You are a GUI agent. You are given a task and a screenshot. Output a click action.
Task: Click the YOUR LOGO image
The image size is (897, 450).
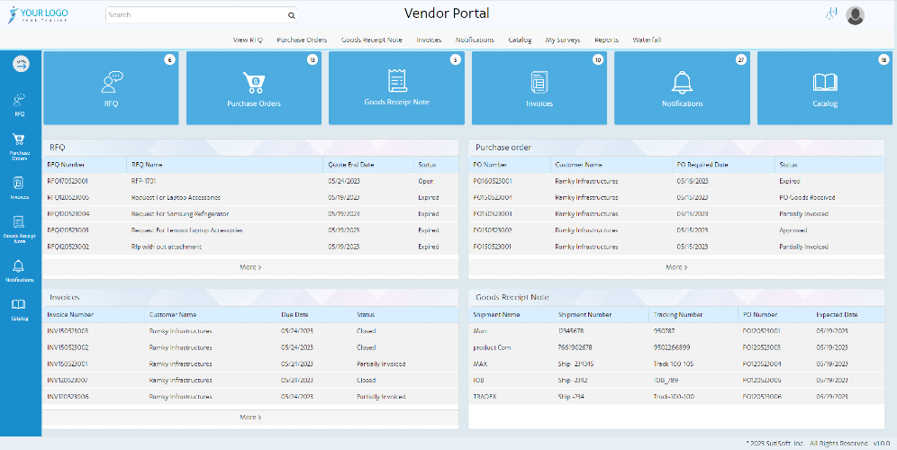coord(38,15)
